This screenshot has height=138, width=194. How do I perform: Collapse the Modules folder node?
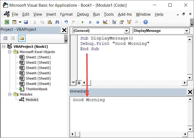tap(10, 94)
